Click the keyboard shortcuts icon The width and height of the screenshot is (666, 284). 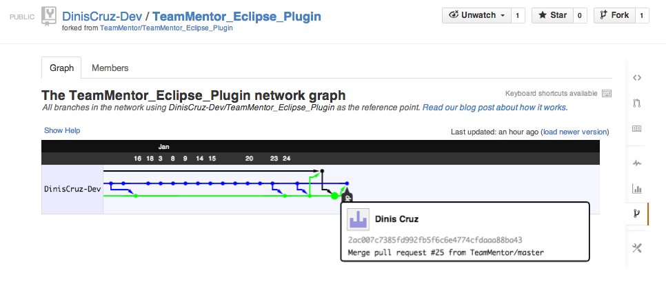607,94
